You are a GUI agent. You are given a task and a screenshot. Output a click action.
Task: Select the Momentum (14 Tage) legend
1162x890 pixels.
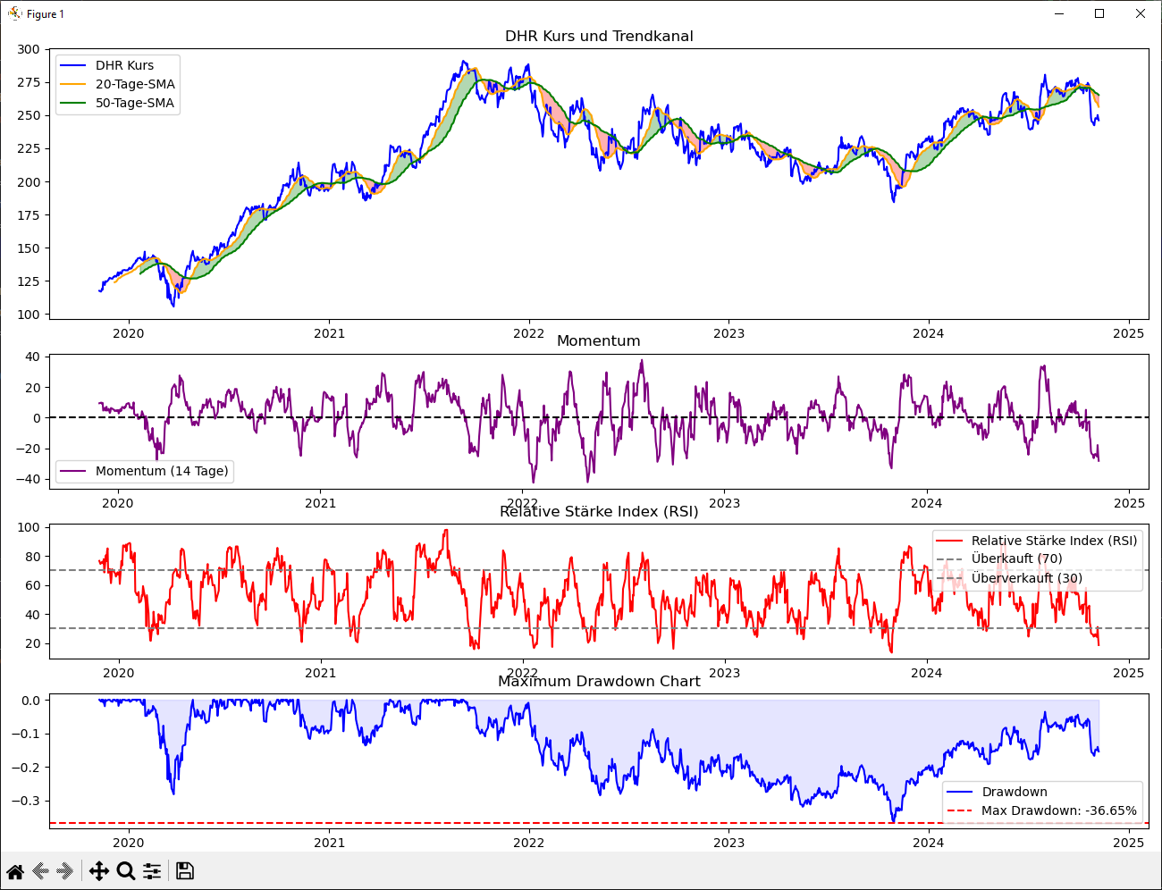144,471
